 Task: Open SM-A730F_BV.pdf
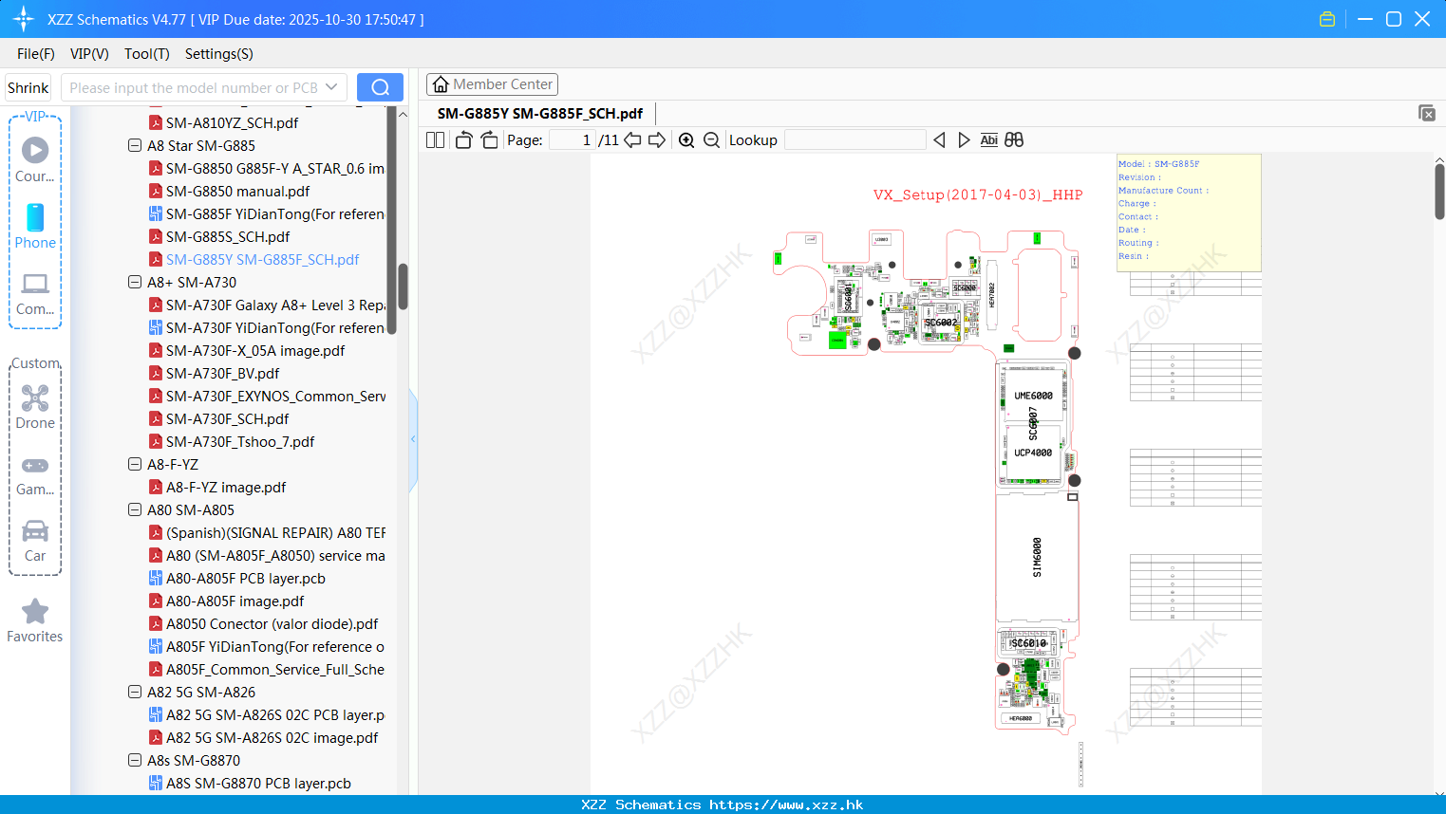214,374
